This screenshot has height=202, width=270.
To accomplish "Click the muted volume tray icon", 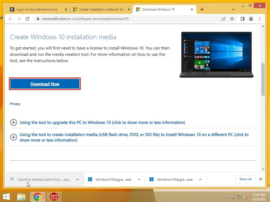I will click(x=245, y=197).
